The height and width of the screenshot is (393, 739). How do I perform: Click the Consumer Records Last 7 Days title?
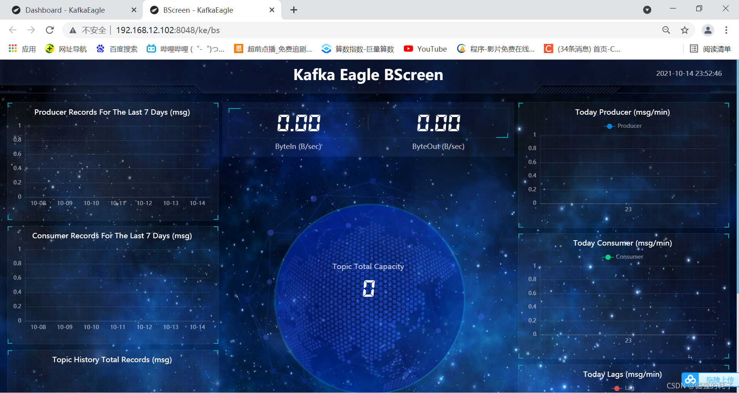pyautogui.click(x=112, y=236)
